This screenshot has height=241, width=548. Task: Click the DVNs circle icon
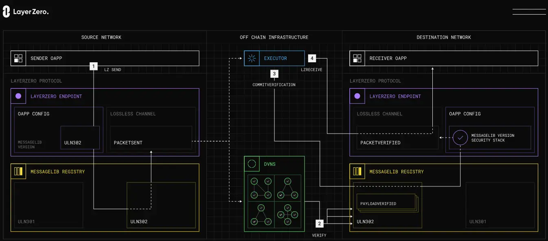(x=252, y=164)
